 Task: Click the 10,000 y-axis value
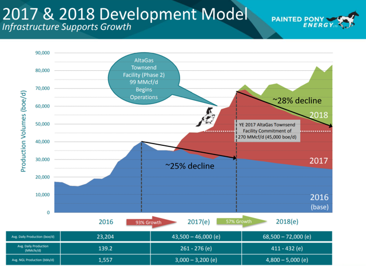pos(42,194)
